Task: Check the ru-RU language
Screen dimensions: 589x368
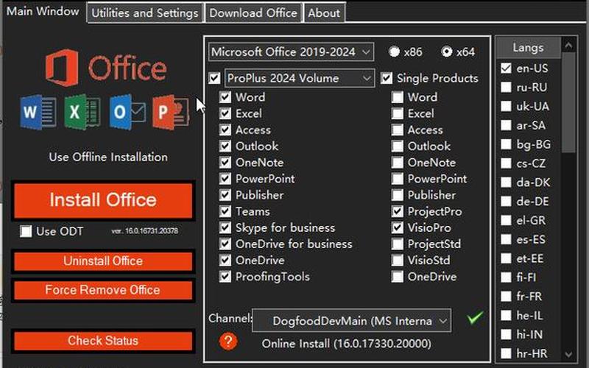Action: [x=506, y=87]
